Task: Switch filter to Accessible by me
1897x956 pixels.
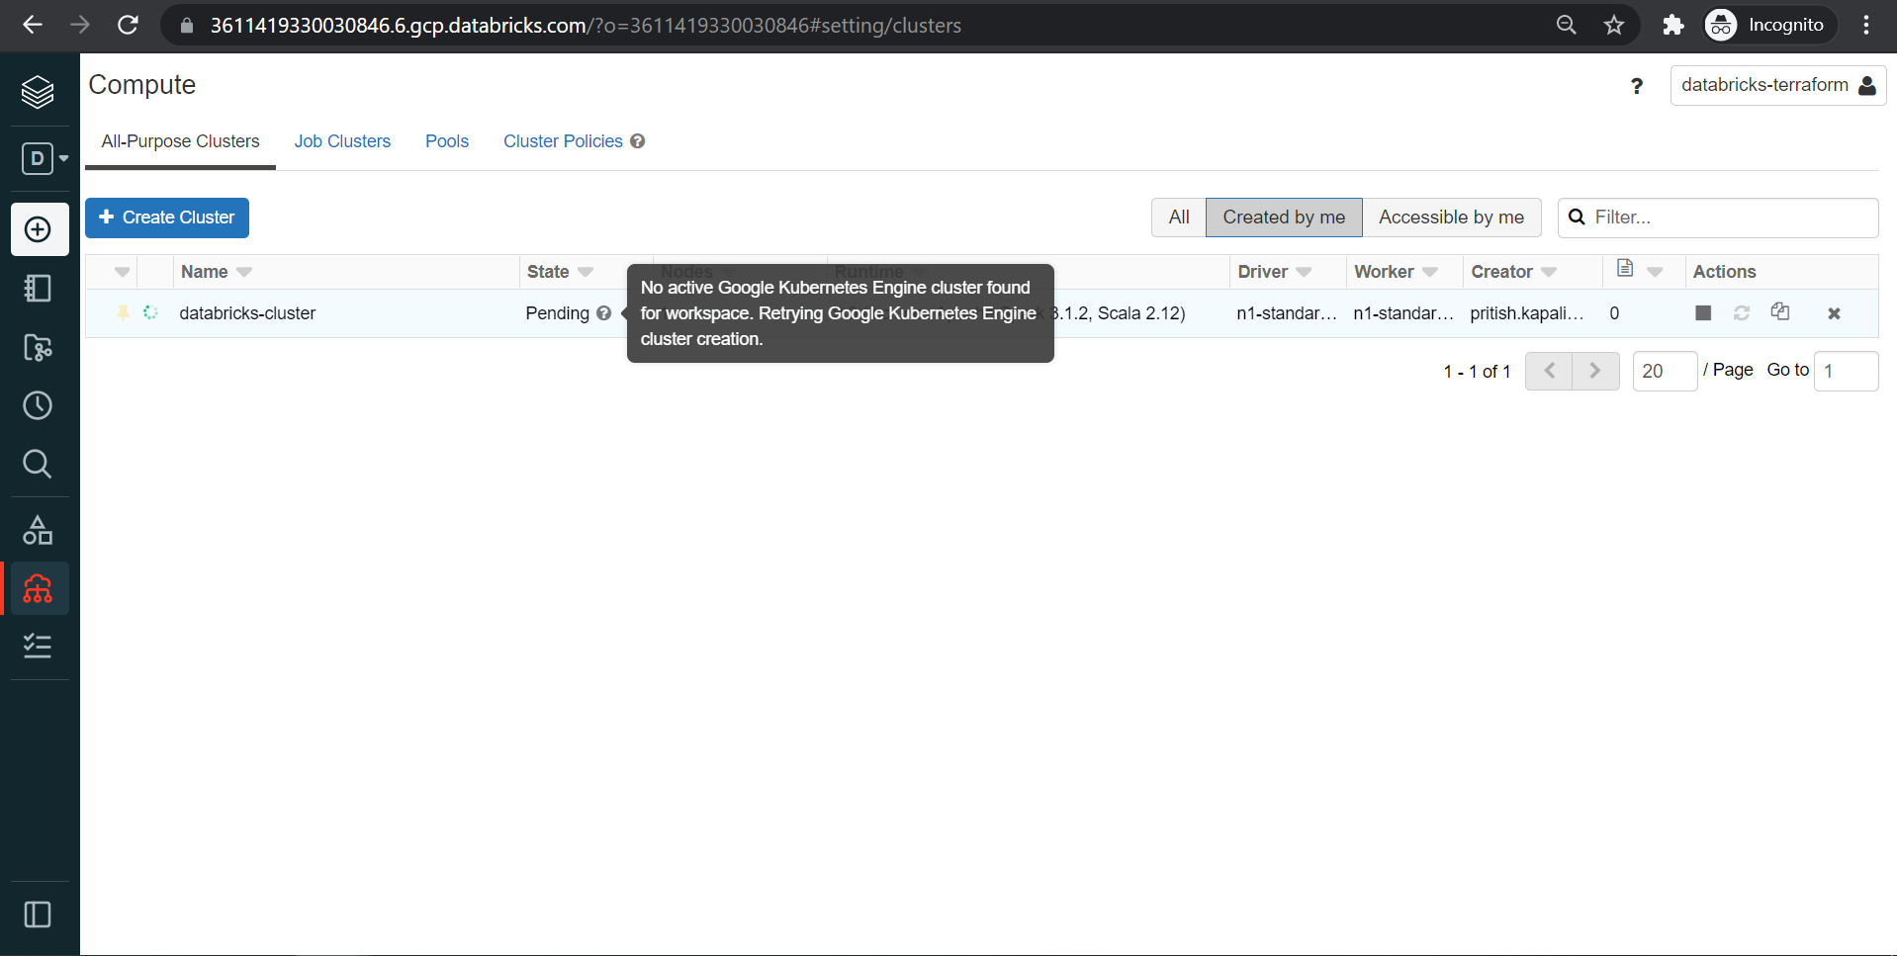Action: pyautogui.click(x=1451, y=217)
